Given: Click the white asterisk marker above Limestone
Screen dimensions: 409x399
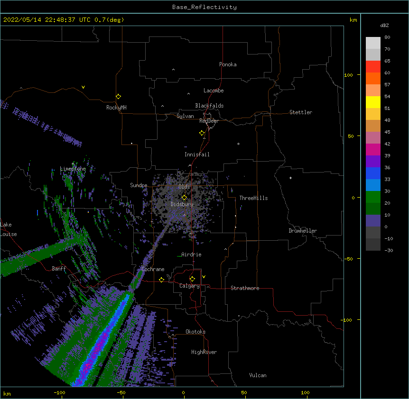Looking at the screenshot, I should pos(73,164).
